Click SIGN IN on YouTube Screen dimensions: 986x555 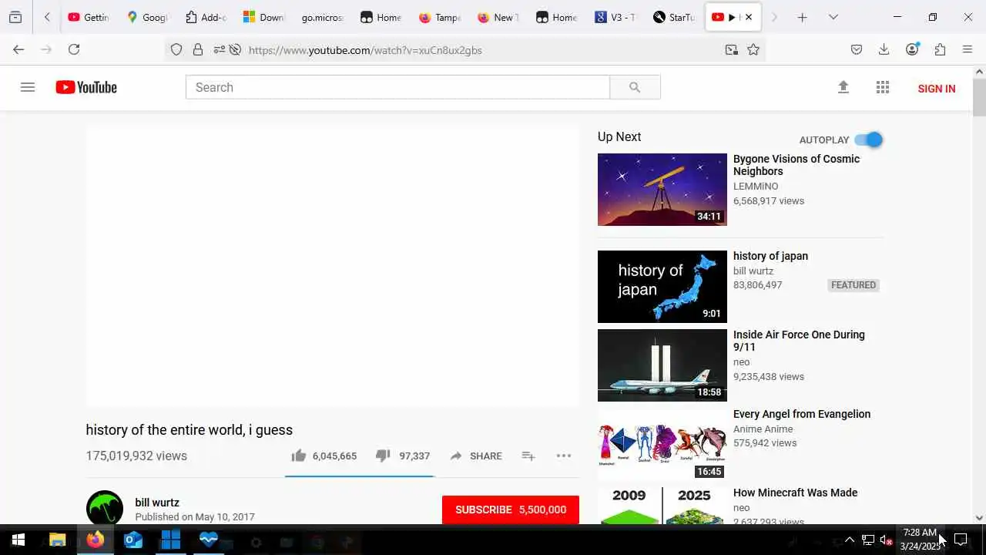tap(937, 89)
